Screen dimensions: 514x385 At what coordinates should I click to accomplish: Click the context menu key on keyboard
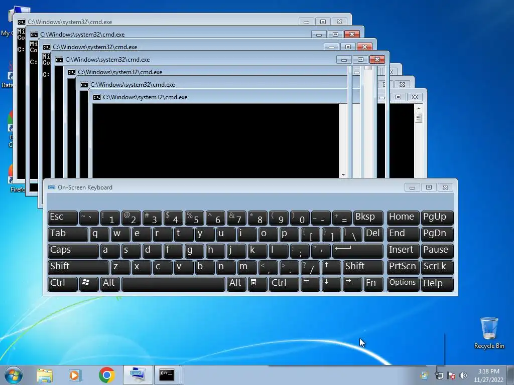click(258, 284)
